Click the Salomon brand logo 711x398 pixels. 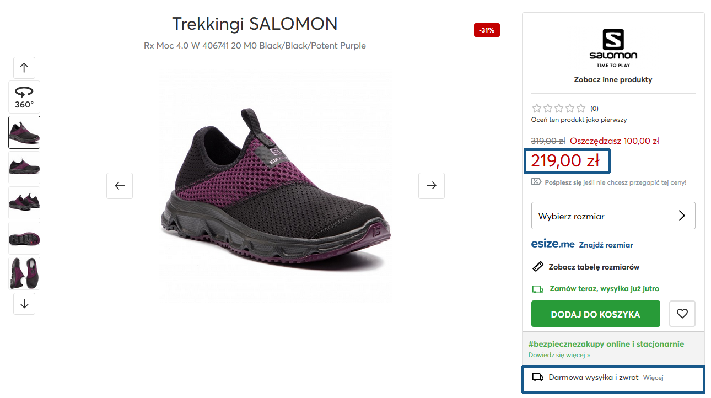613,48
